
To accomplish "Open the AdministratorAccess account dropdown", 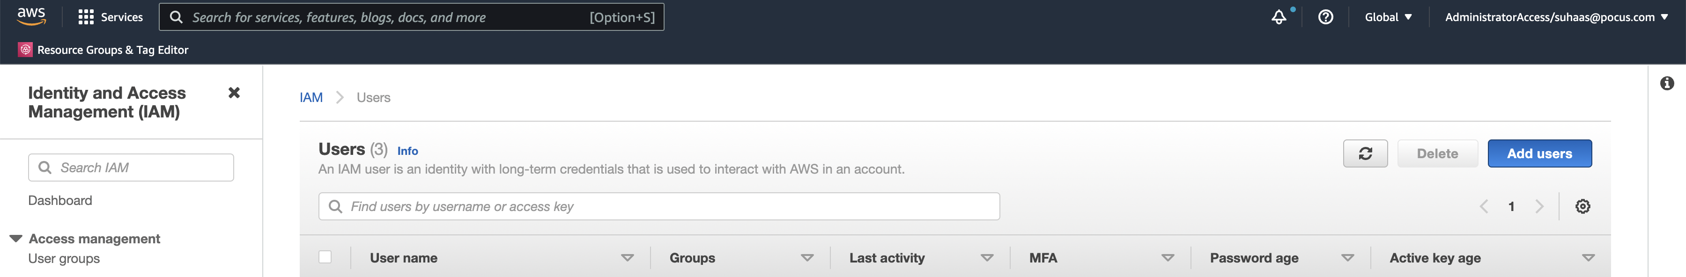I will click(x=1556, y=17).
